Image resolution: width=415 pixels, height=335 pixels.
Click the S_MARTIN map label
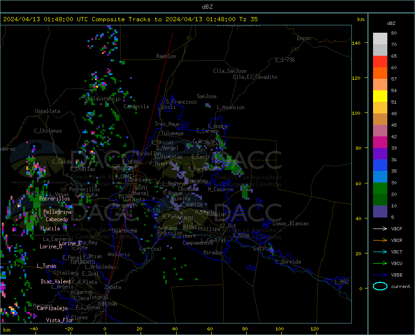coord(191,205)
